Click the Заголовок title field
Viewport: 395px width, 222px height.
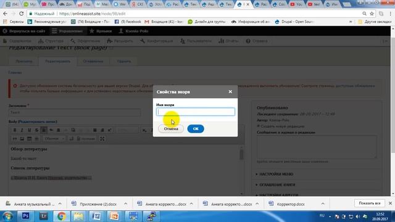point(75,112)
